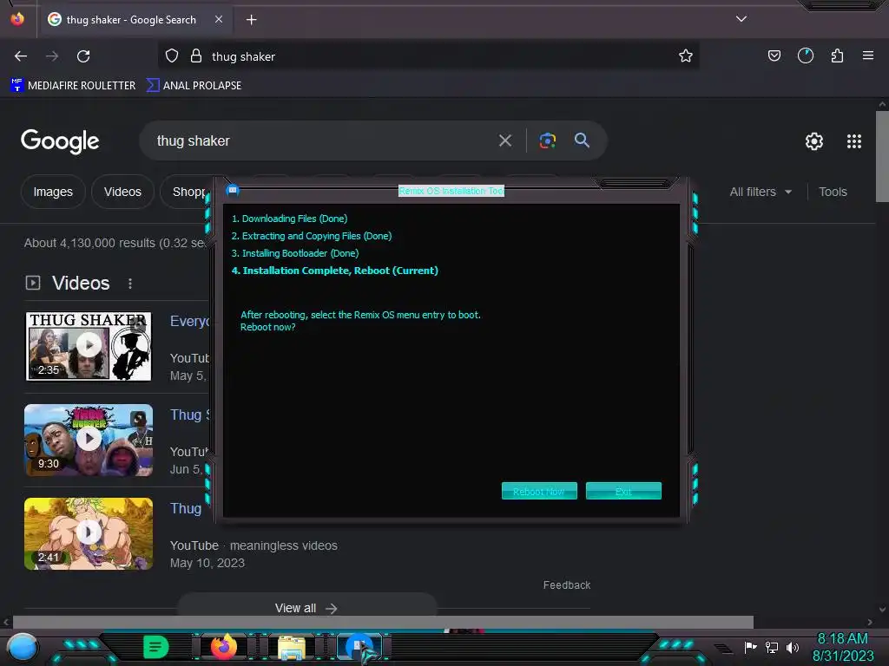Open the network tray icon

coord(772,647)
